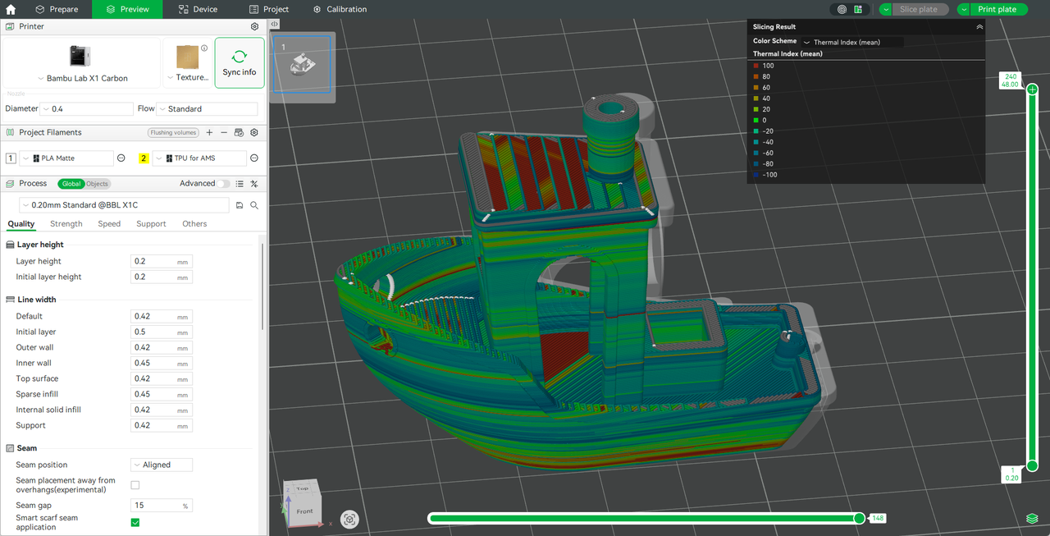Go to the Device tab
Image resolution: width=1050 pixels, height=536 pixels.
[196, 9]
